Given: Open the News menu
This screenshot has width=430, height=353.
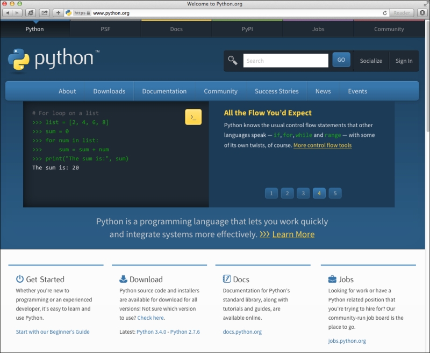Looking at the screenshot, I should (323, 91).
